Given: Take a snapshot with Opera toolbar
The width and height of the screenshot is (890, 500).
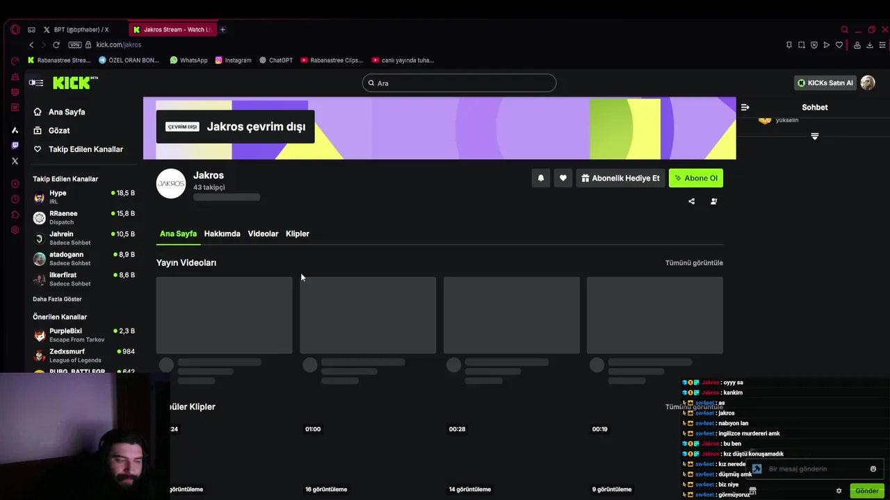Looking at the screenshot, I should pyautogui.click(x=801, y=45).
